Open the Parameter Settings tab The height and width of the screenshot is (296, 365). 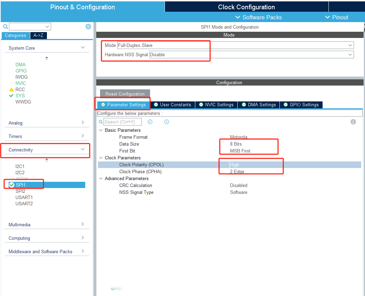click(x=124, y=105)
